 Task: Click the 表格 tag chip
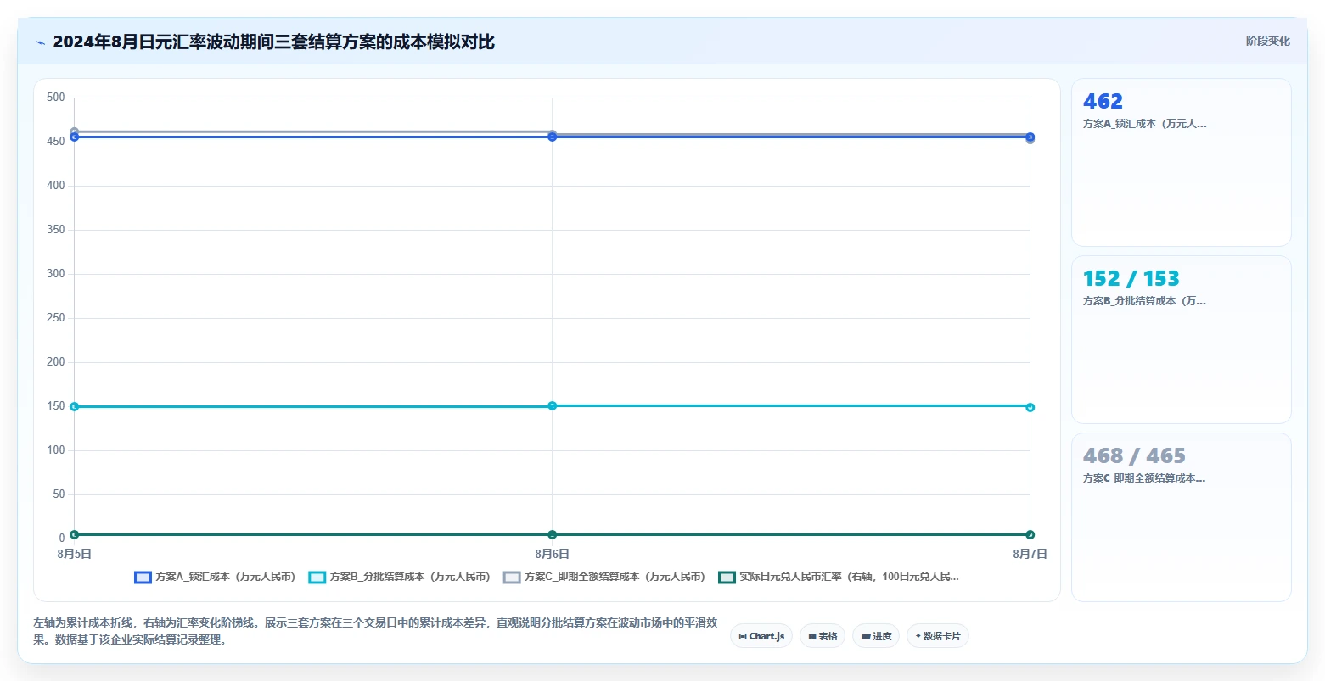823,636
